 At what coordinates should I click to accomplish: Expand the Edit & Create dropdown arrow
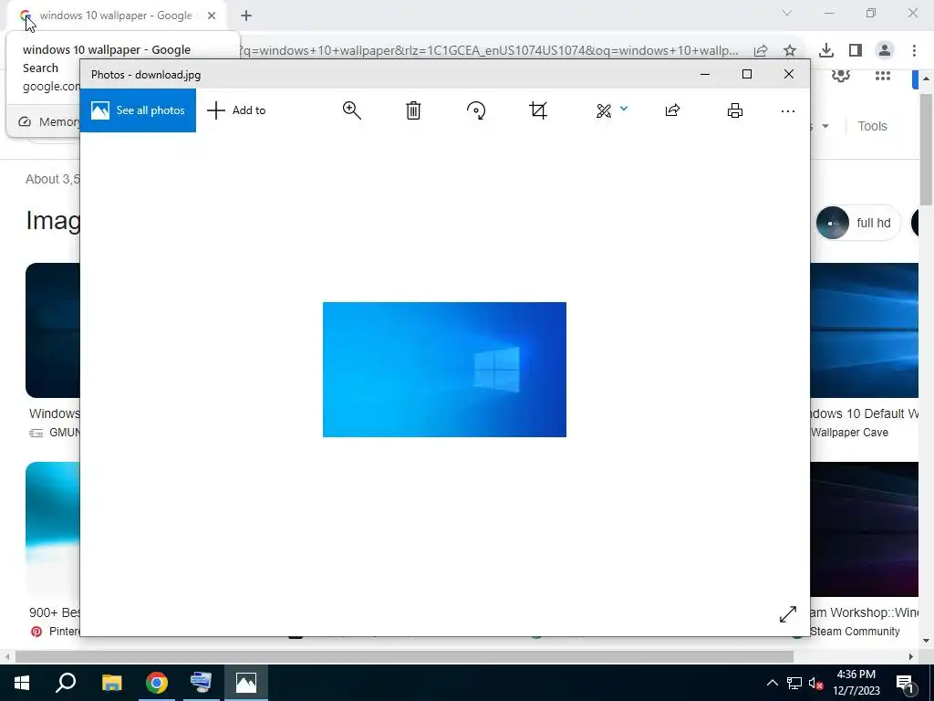(x=624, y=109)
